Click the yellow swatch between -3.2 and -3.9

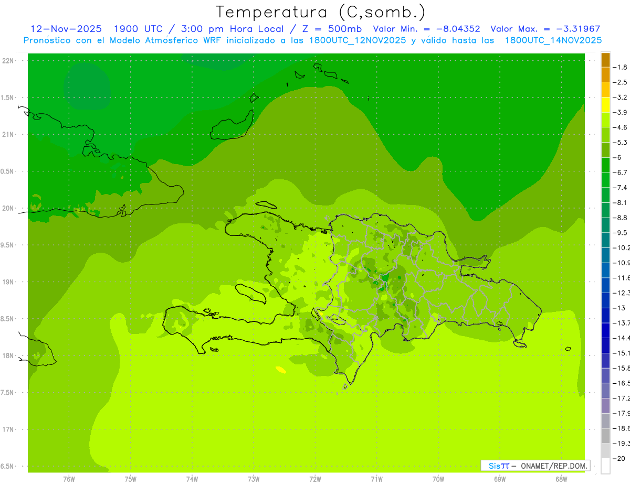(605, 105)
